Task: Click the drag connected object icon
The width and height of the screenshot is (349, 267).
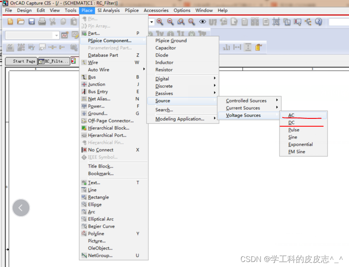Action: coord(297,22)
